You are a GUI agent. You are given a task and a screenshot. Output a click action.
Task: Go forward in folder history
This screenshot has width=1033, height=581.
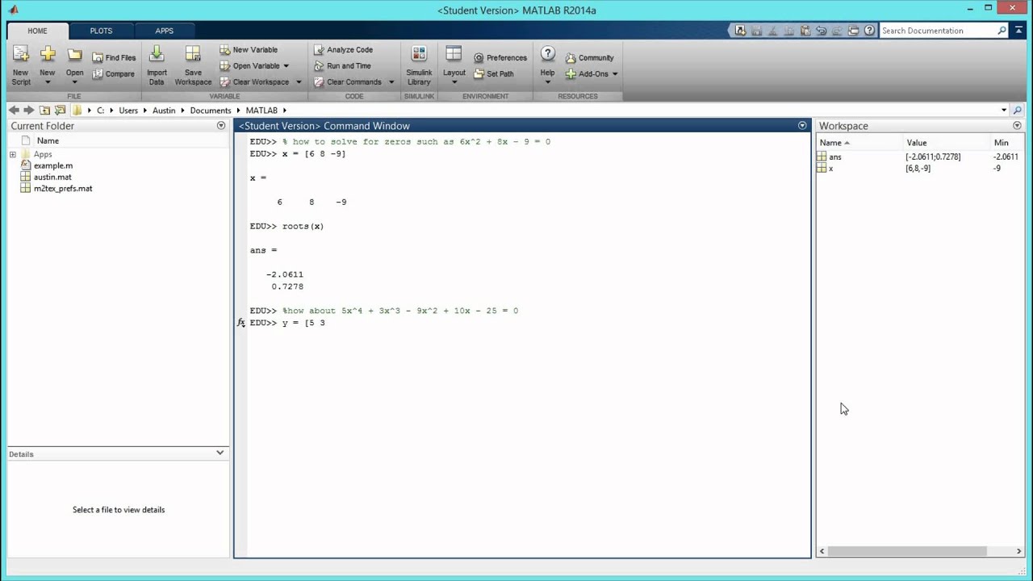coord(29,111)
